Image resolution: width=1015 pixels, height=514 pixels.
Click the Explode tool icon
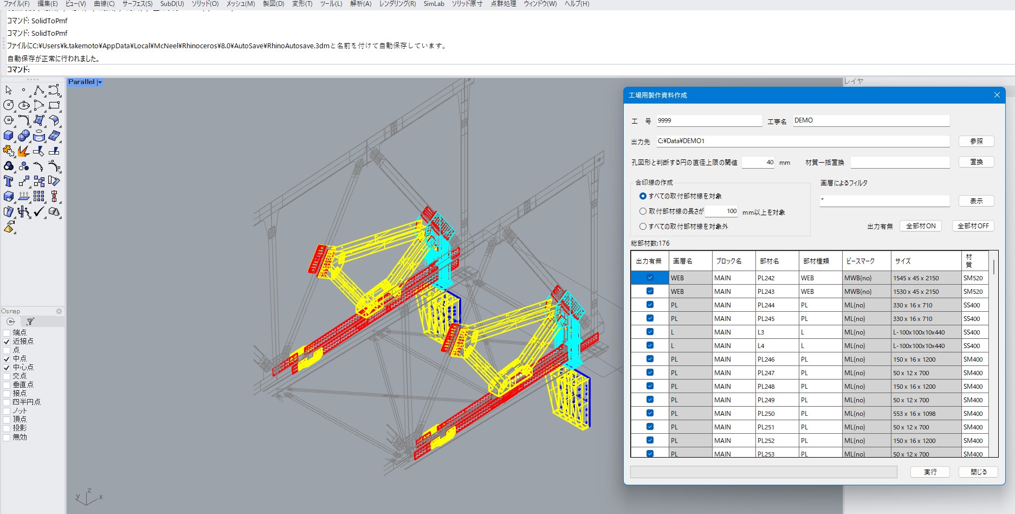pyautogui.click(x=24, y=151)
